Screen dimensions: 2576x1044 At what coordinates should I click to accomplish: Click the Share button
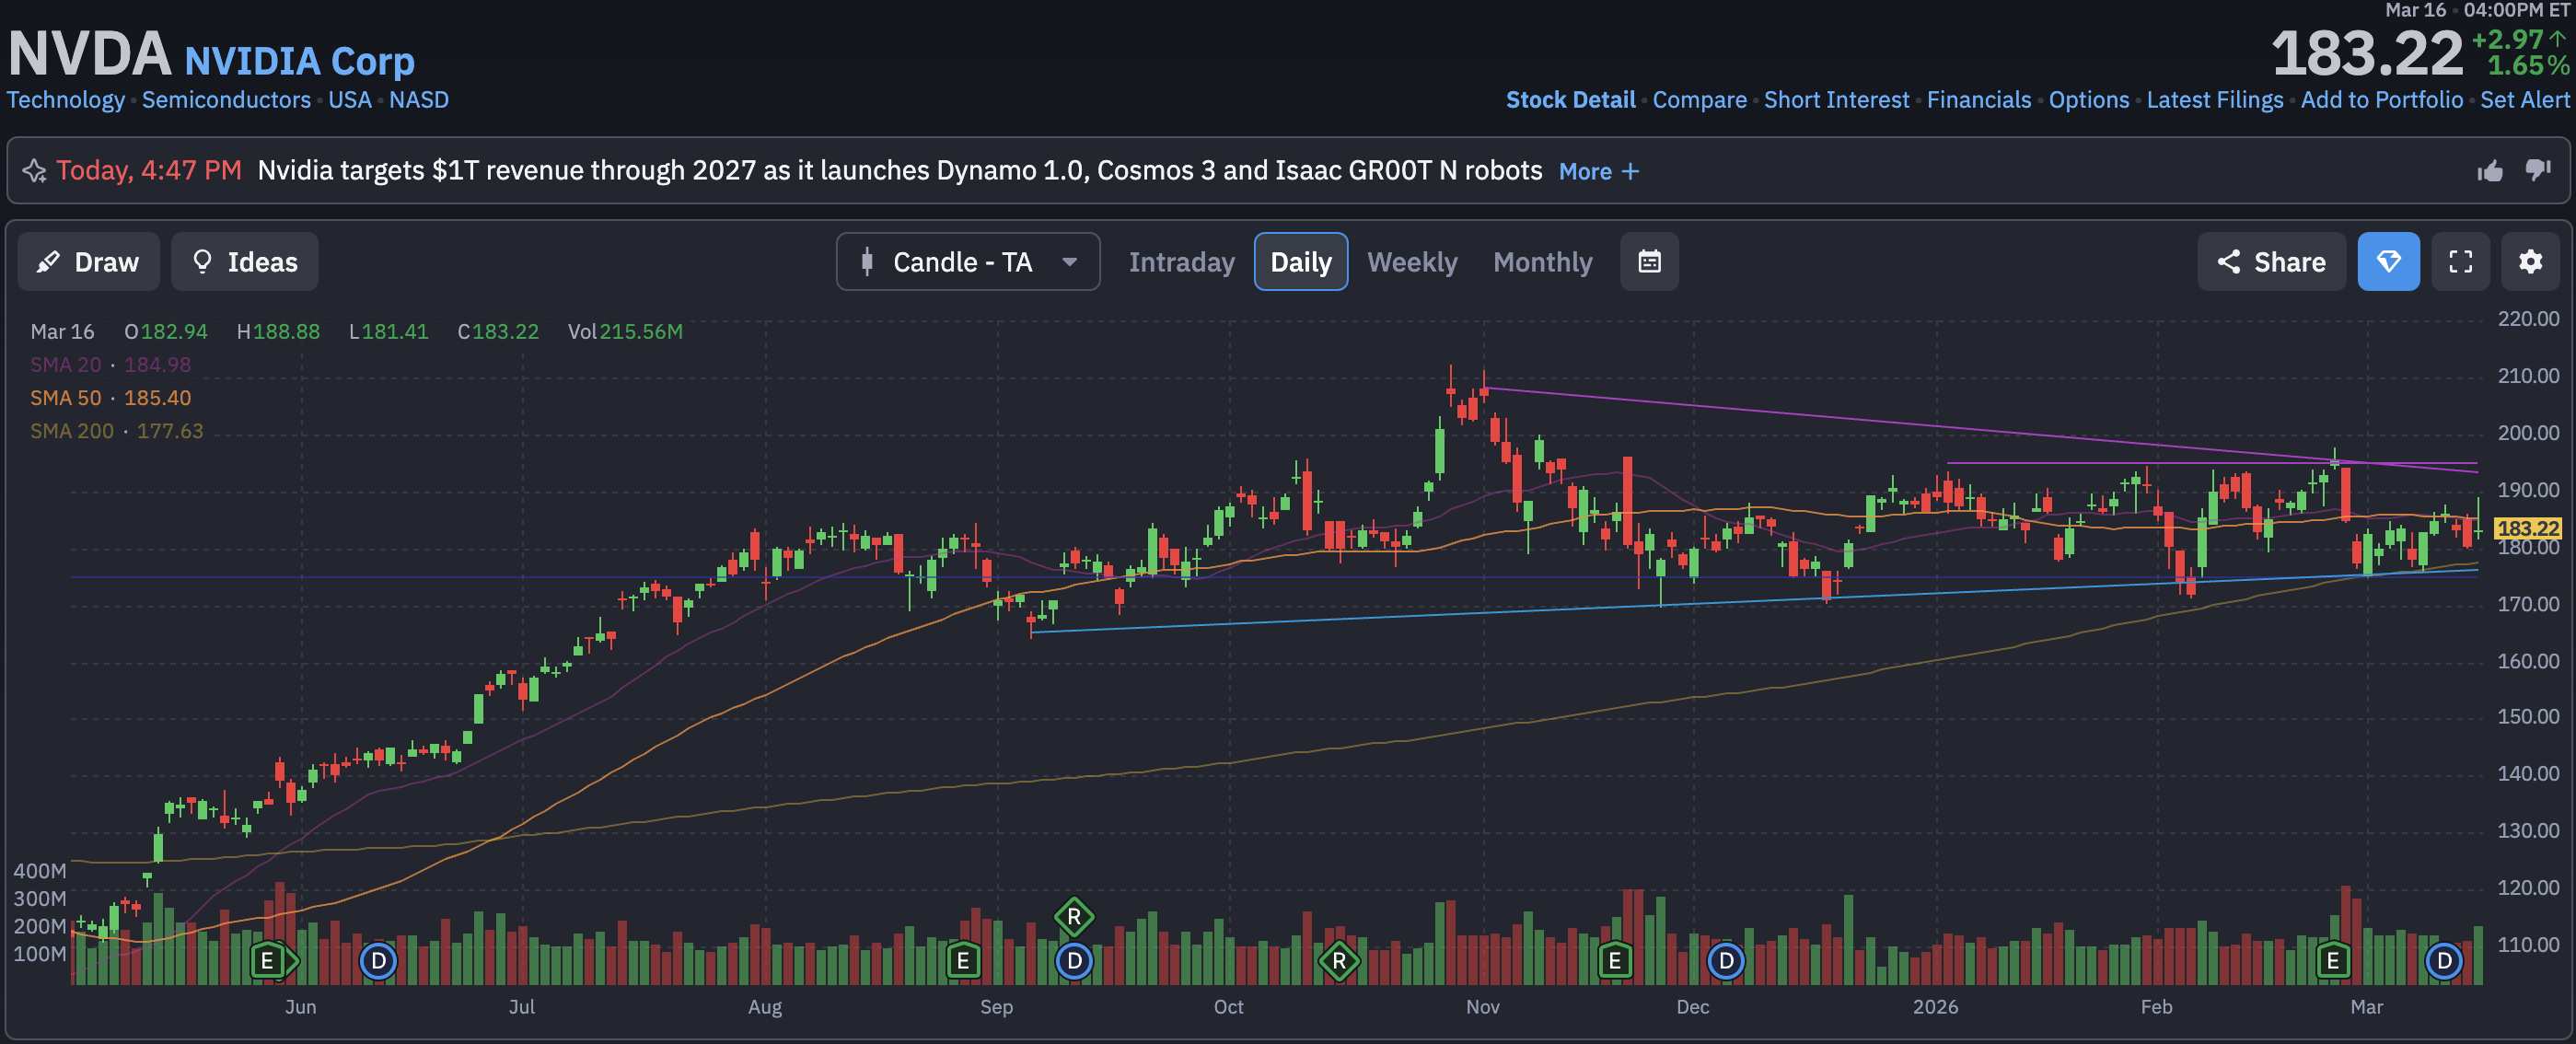2270,262
